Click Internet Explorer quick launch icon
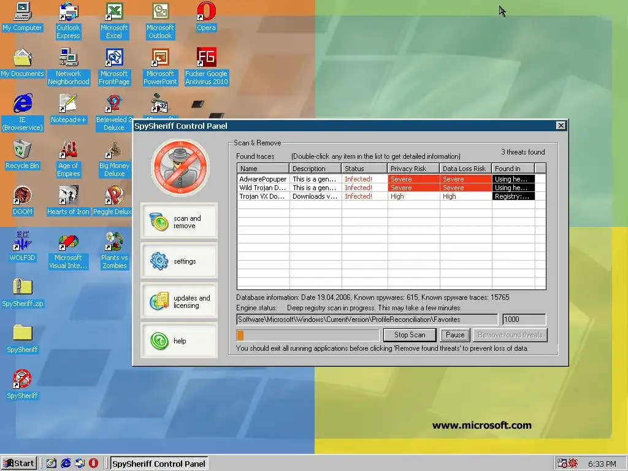628x471 pixels. point(66,464)
